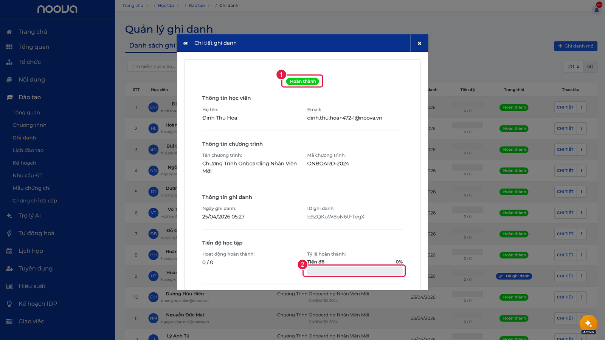Click the Trang chủ home icon
The height and width of the screenshot is (340, 605).
9,32
